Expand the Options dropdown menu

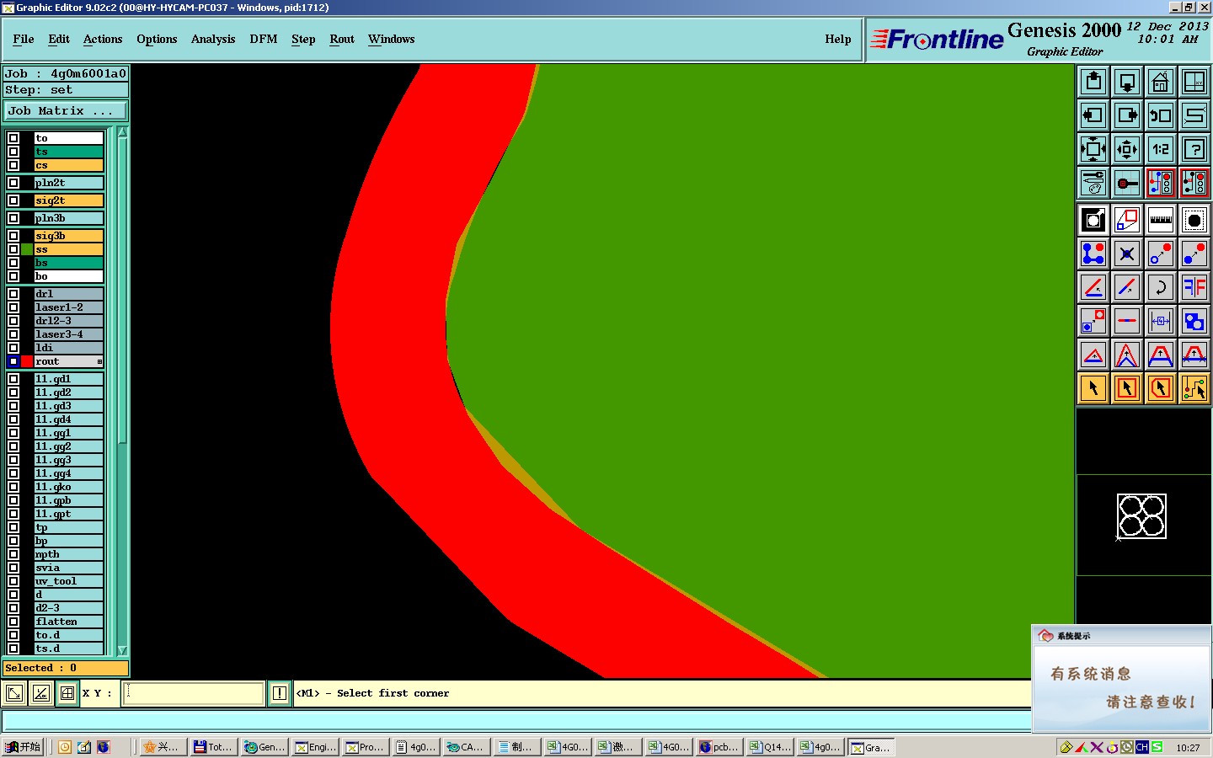[x=157, y=39]
